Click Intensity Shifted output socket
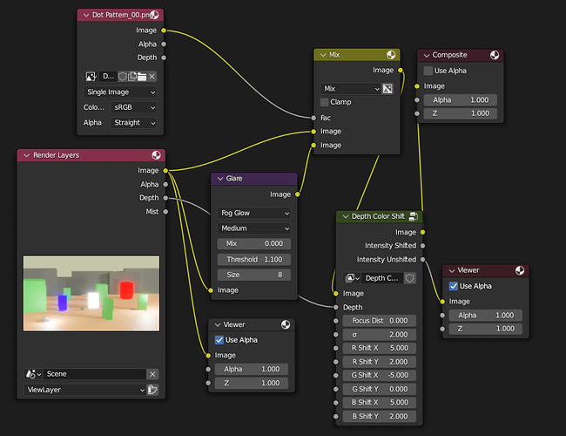 pos(422,246)
